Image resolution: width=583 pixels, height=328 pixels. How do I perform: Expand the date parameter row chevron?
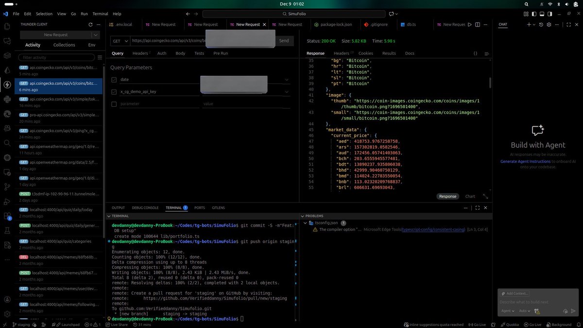pyautogui.click(x=287, y=80)
